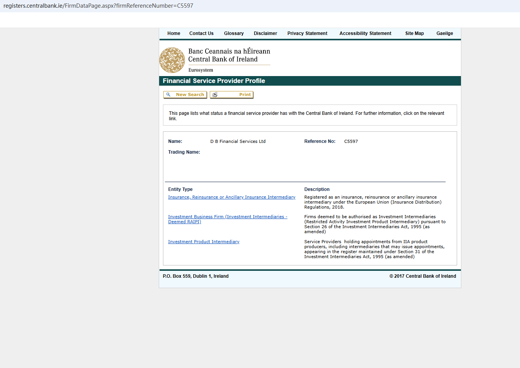
Task: View the Disclaimer page
Action: 265,33
